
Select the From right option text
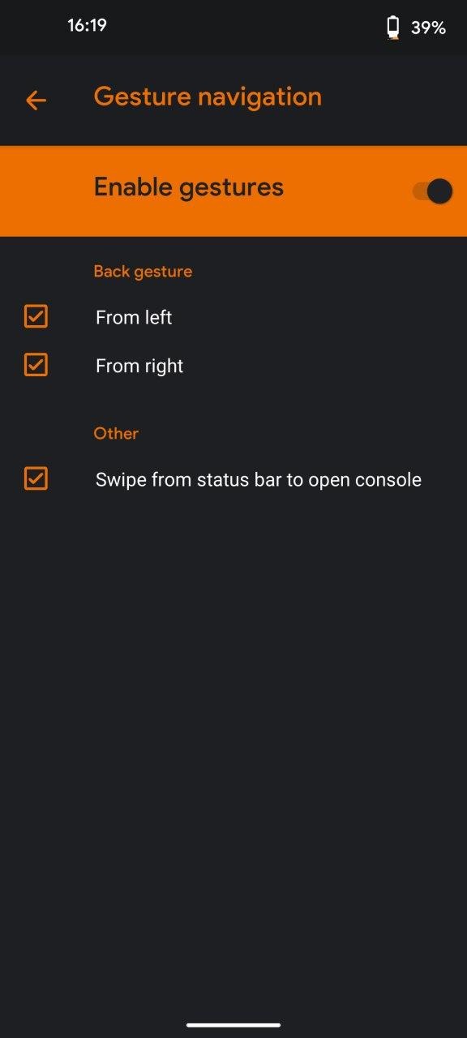tap(139, 367)
